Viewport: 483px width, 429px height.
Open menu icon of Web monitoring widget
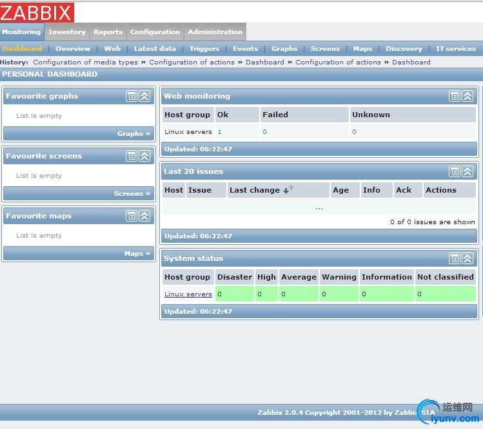tap(455, 96)
